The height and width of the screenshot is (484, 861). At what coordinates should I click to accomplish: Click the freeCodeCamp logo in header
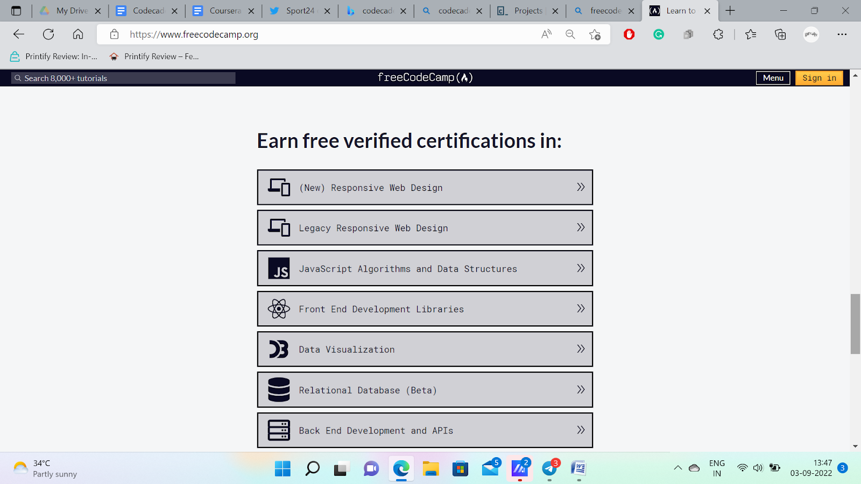[x=425, y=77]
